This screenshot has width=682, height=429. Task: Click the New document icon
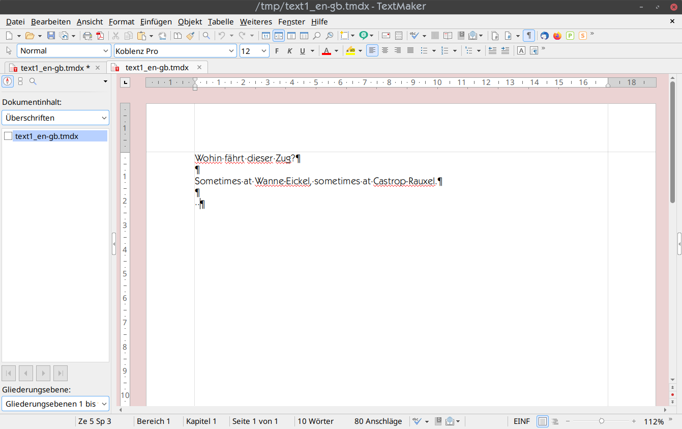tap(9, 36)
